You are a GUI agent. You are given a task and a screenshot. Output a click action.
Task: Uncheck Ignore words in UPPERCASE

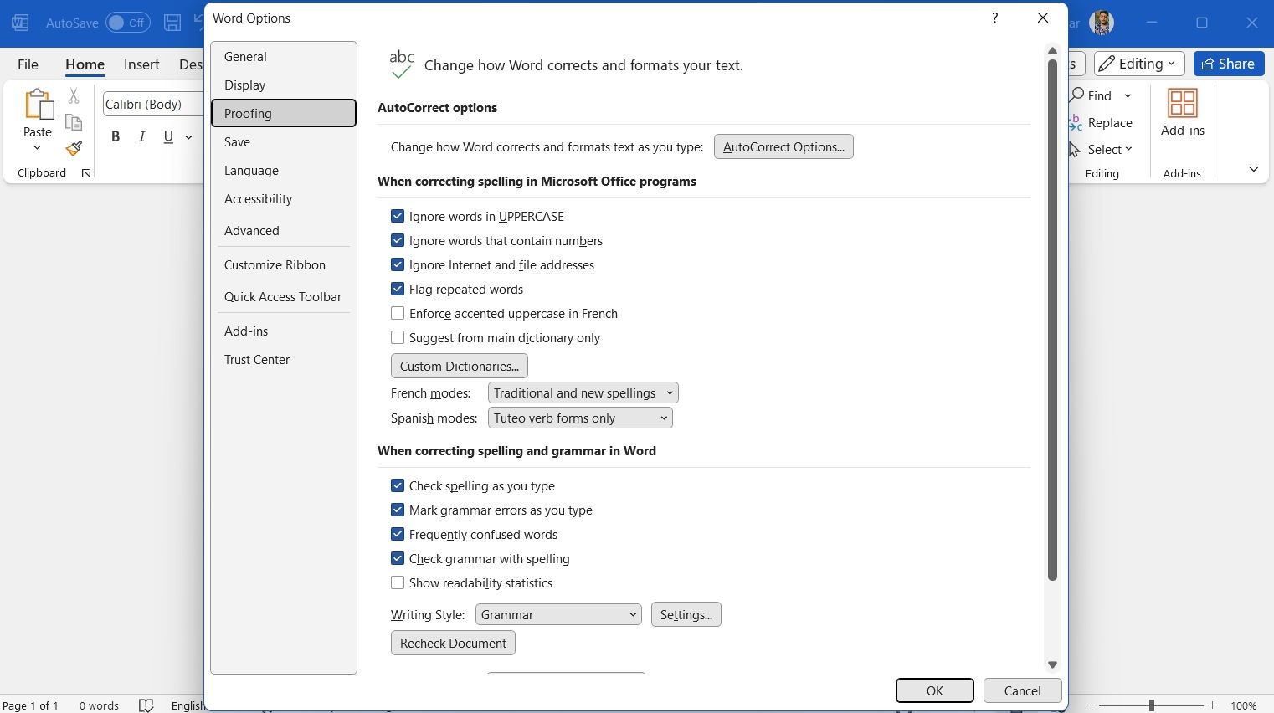[398, 216]
